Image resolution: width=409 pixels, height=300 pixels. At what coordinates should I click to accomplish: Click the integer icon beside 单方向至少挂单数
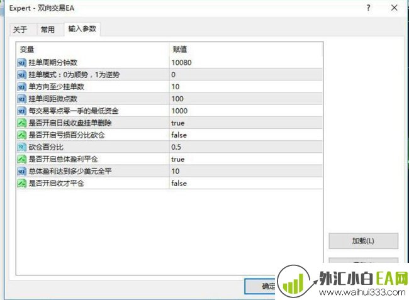[x=21, y=87]
